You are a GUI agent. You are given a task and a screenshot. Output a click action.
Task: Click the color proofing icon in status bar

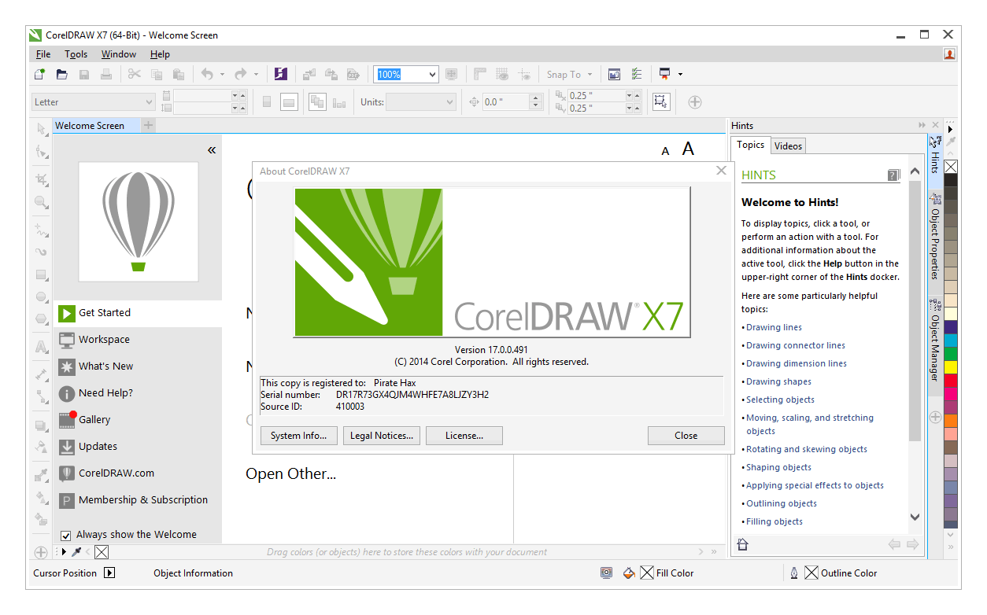(x=606, y=573)
